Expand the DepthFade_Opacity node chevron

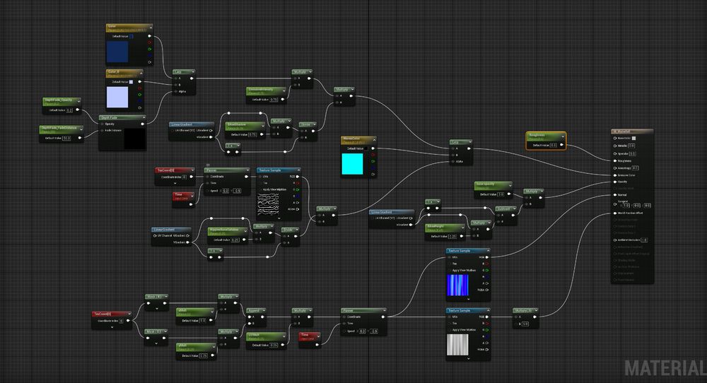click(78, 101)
